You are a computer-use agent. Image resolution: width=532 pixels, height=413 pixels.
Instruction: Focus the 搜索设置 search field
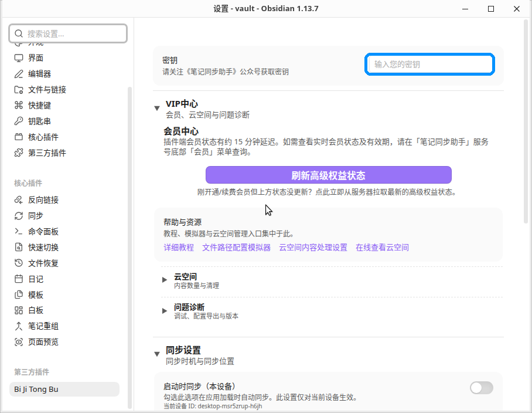tap(68, 33)
